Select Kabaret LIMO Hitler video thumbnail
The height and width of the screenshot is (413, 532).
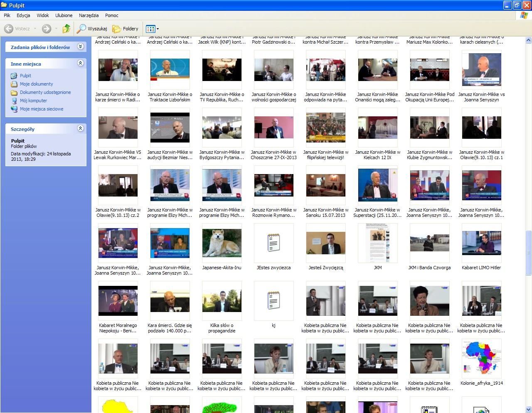[481, 243]
